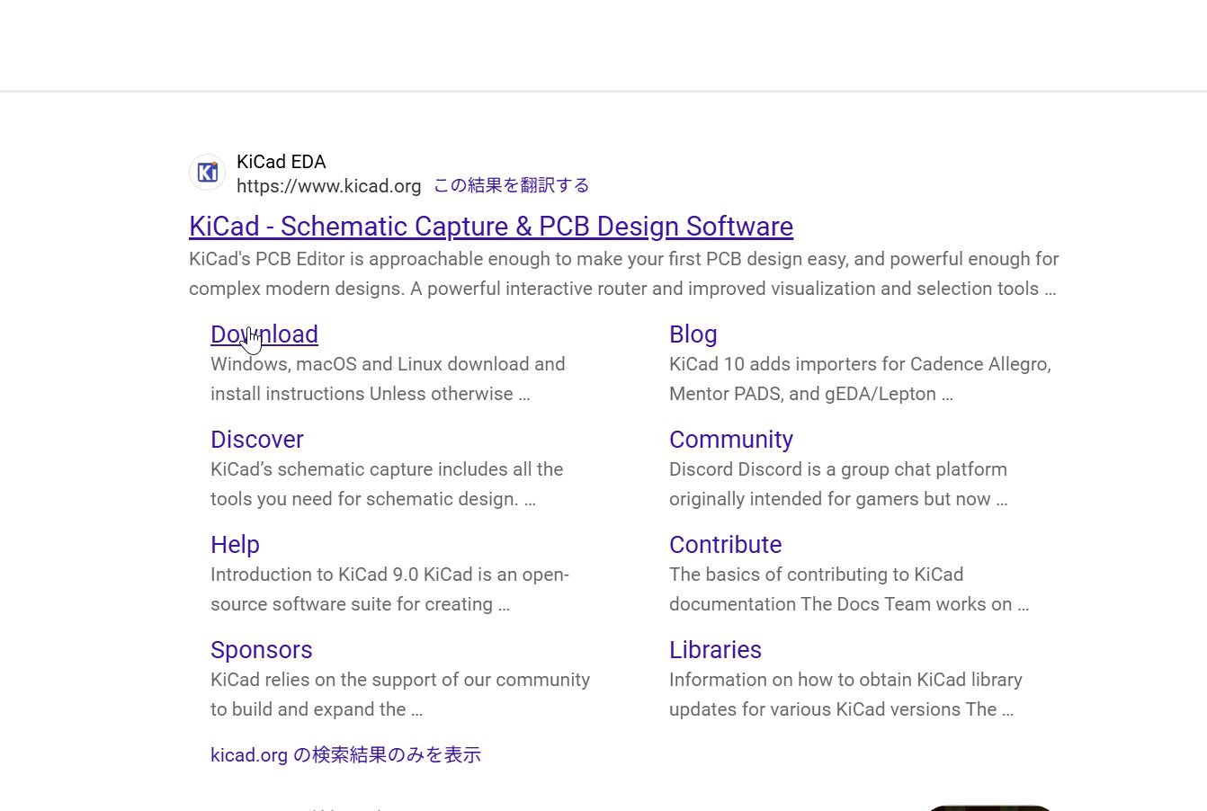Open the KiCad Schematic Capture heading link

click(x=491, y=227)
